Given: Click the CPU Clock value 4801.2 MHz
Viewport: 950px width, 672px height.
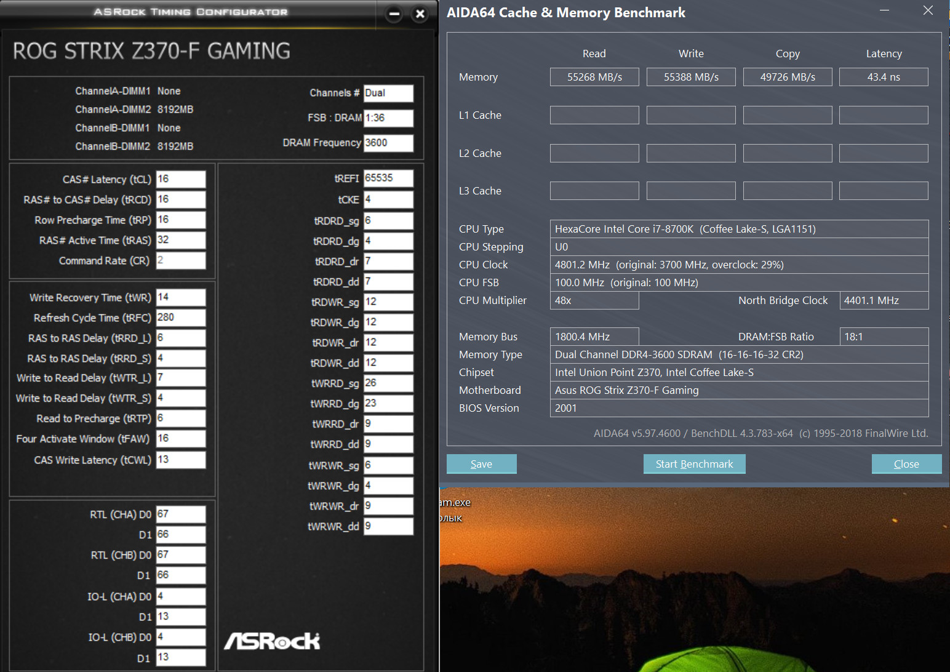Looking at the screenshot, I should click(739, 265).
